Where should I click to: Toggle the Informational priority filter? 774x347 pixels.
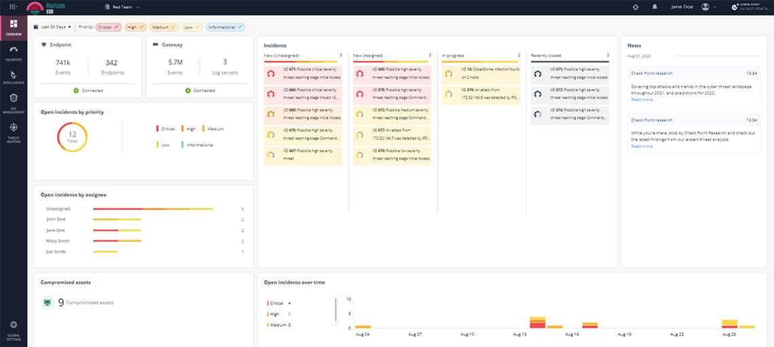[x=225, y=27]
